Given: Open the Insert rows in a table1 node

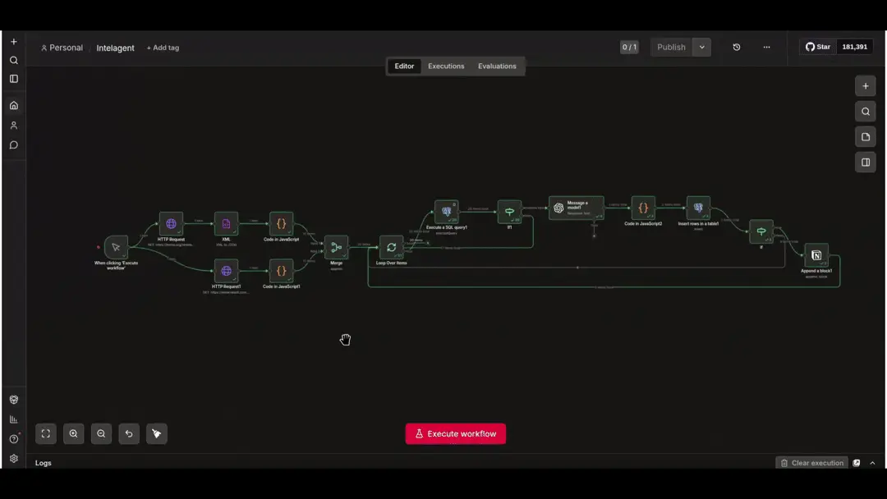Looking at the screenshot, I should click(698, 208).
